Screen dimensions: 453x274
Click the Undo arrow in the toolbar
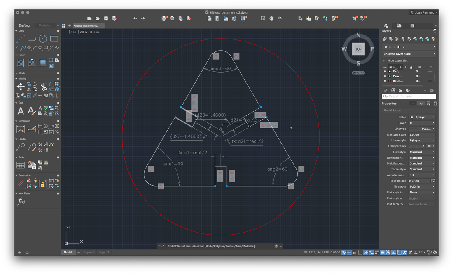[x=135, y=18]
